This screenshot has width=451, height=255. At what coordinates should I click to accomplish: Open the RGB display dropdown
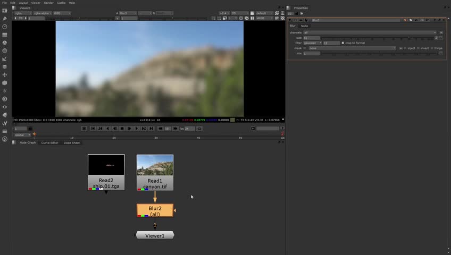click(62, 13)
